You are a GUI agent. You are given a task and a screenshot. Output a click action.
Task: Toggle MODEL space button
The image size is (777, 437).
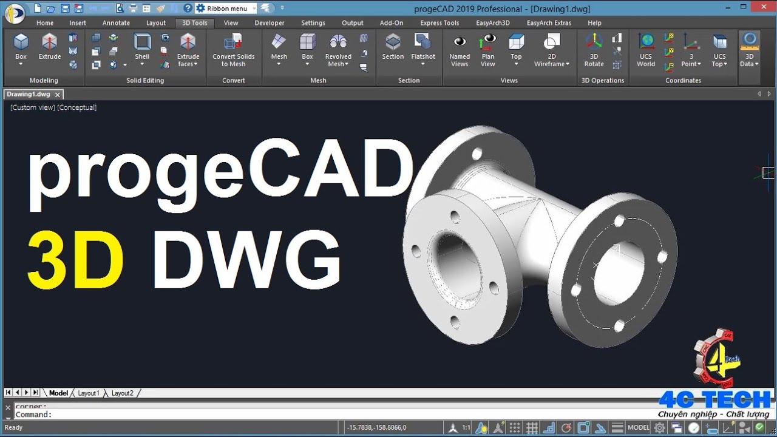pos(639,428)
